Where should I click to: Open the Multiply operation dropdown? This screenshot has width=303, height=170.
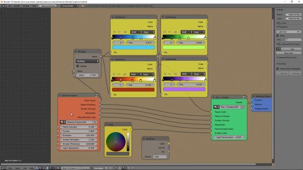(87, 61)
